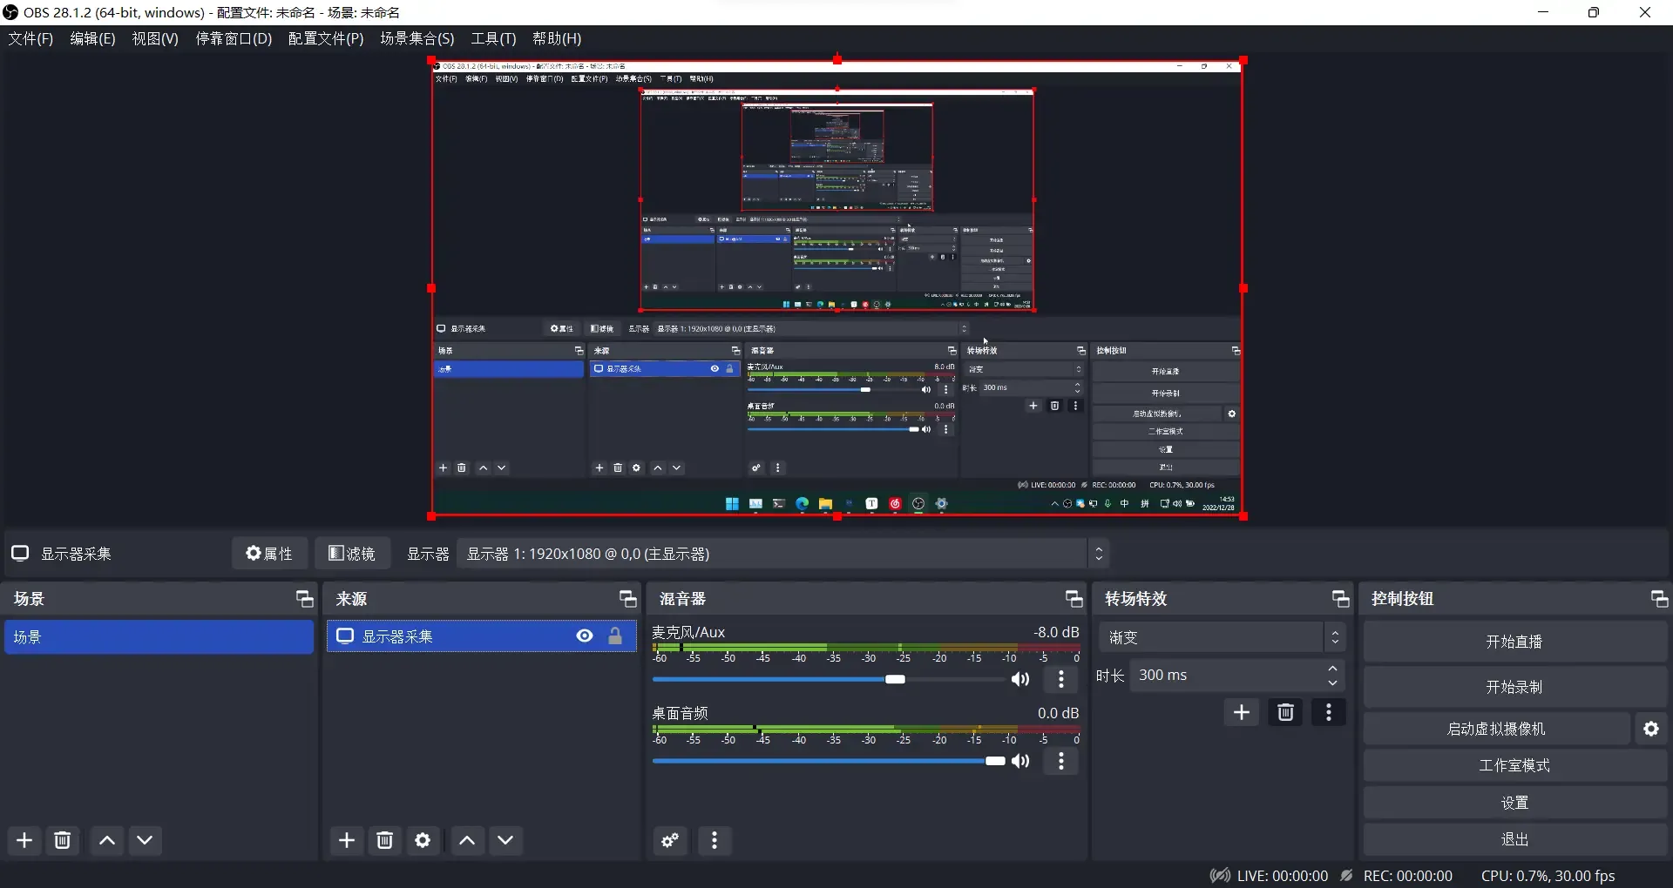Click 退出 to exit OBS
Screen dimensions: 1673x888
coord(1514,839)
